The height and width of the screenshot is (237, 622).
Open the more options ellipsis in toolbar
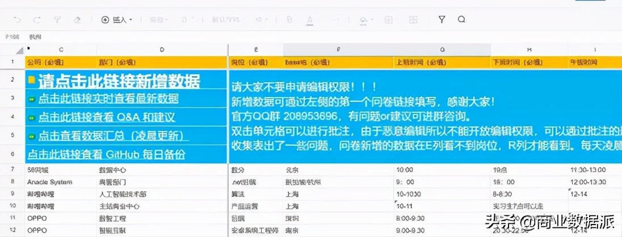[x=336, y=20]
